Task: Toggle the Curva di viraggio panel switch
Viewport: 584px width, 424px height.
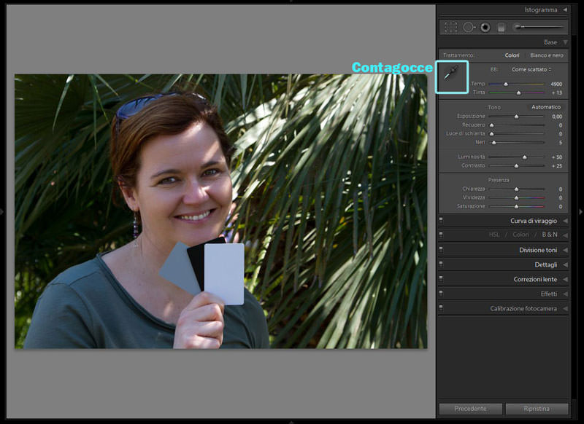Action: (441, 220)
